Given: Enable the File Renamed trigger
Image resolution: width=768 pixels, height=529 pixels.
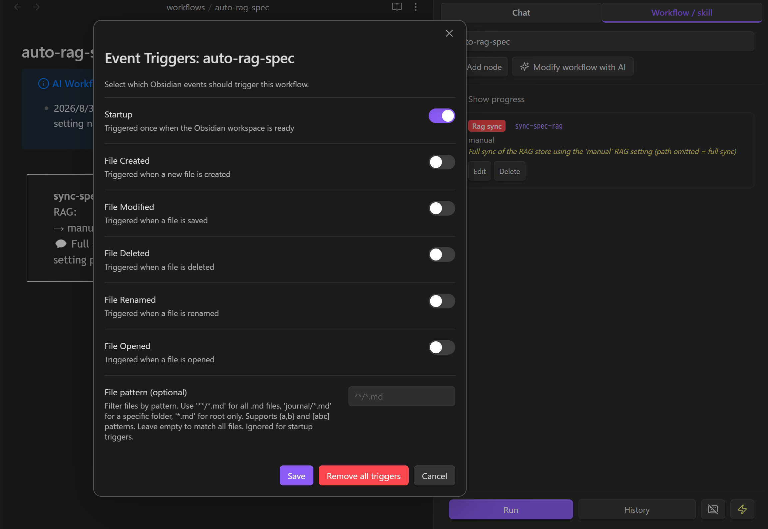Looking at the screenshot, I should [x=442, y=301].
